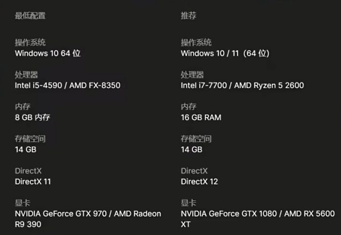Click the minimum 操作系统 label

[30, 42]
